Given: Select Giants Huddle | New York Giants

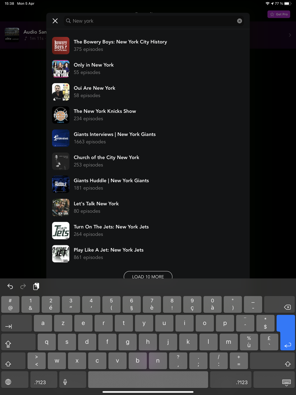Looking at the screenshot, I should [148, 184].
